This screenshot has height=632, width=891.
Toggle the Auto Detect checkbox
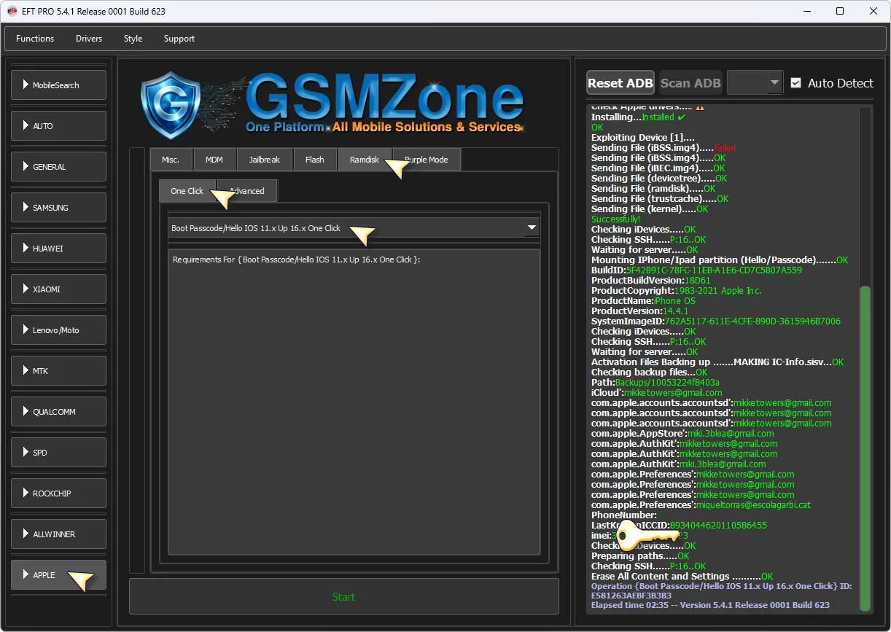pyautogui.click(x=795, y=83)
